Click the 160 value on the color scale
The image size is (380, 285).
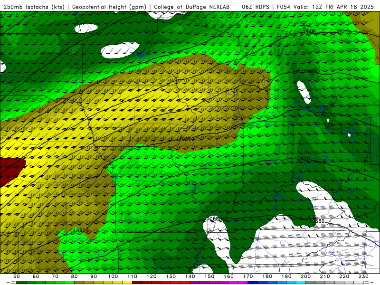[228, 276]
